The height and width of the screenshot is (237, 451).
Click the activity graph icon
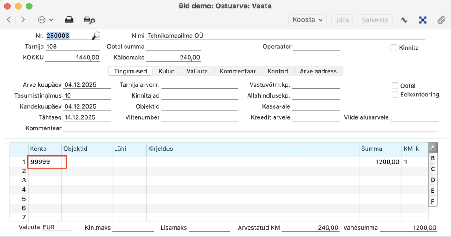(404, 20)
